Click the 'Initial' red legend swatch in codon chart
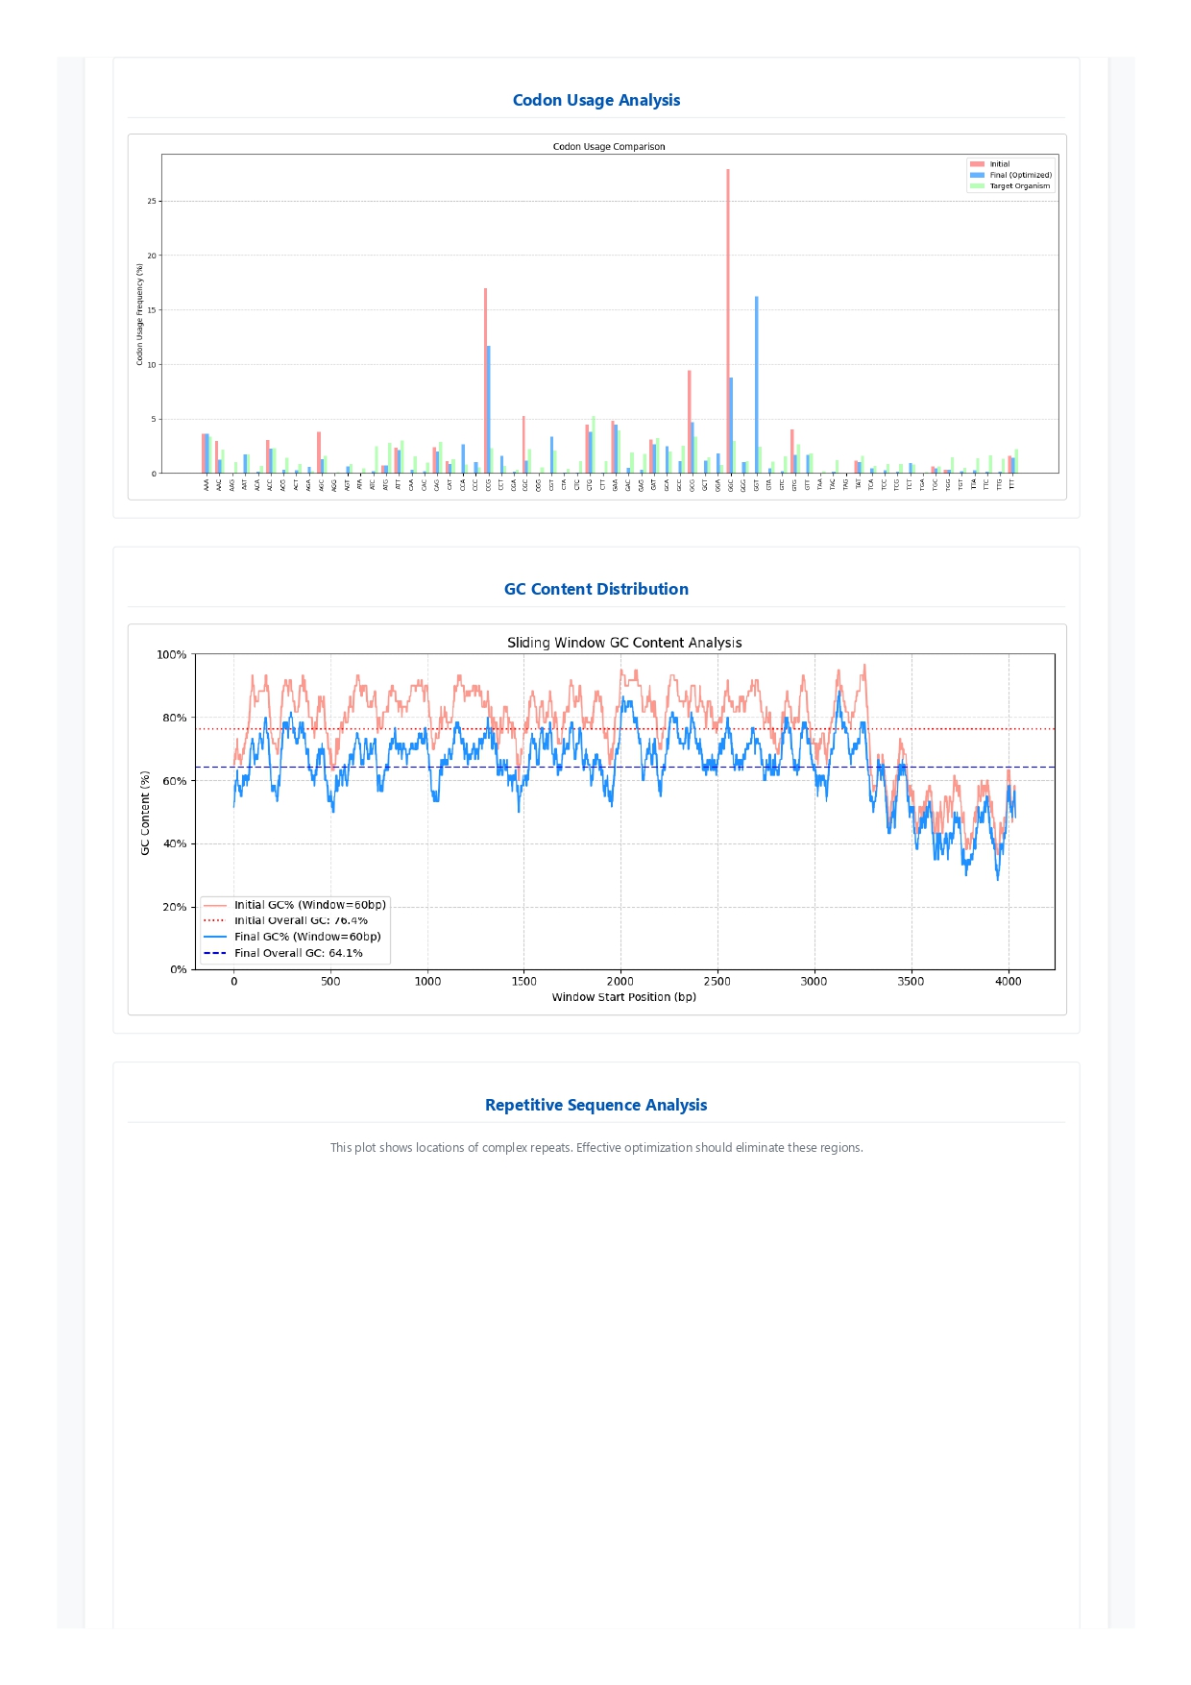The height and width of the screenshot is (1685, 1191). (x=977, y=164)
